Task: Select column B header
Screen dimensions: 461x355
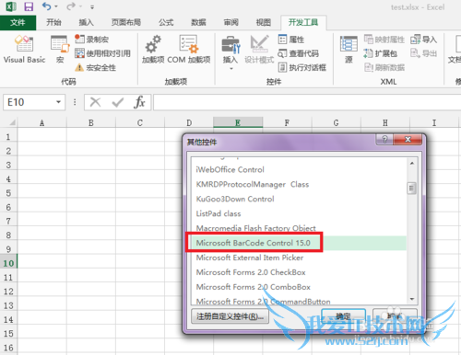Action: coord(91,123)
